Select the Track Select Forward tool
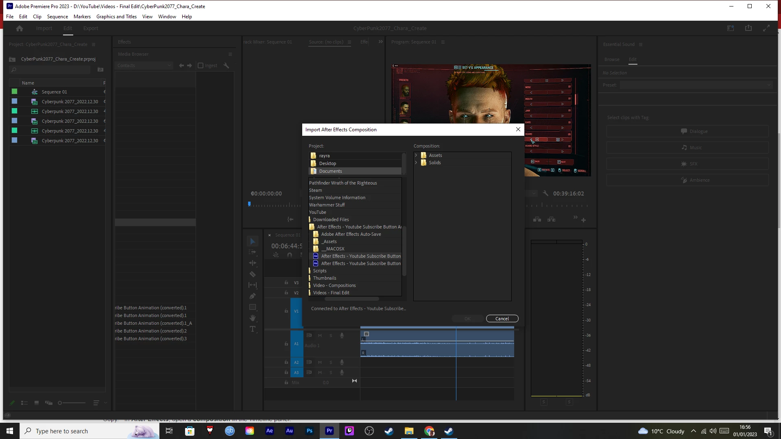 point(253,252)
